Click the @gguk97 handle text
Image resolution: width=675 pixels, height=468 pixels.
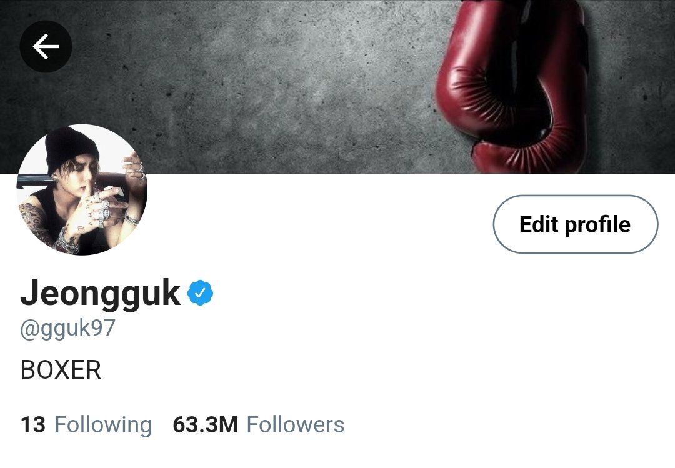[x=67, y=329]
